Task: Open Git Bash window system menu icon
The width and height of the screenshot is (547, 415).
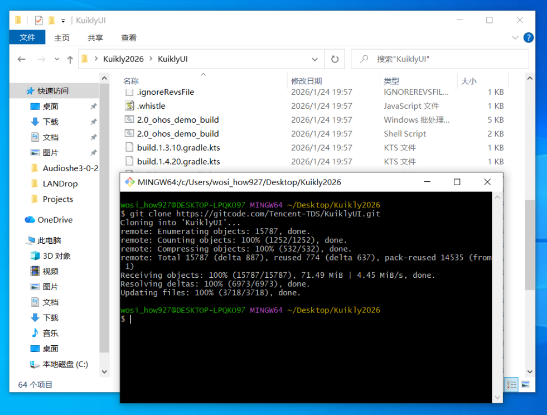Action: tap(130, 182)
